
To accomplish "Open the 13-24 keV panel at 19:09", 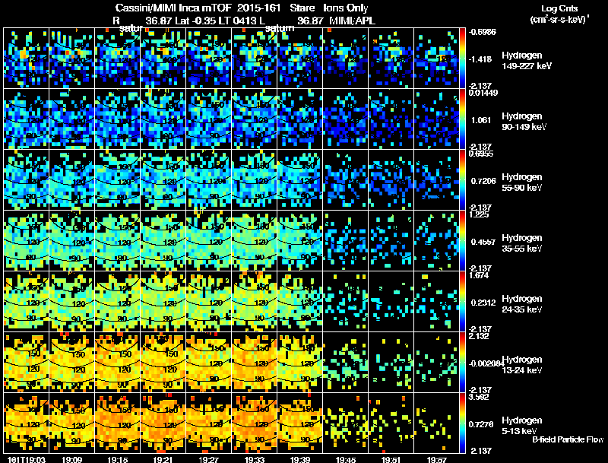I will 71,363.
